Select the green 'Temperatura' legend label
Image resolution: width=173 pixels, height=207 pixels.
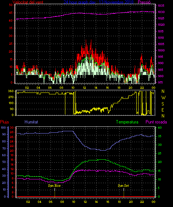point(127,122)
